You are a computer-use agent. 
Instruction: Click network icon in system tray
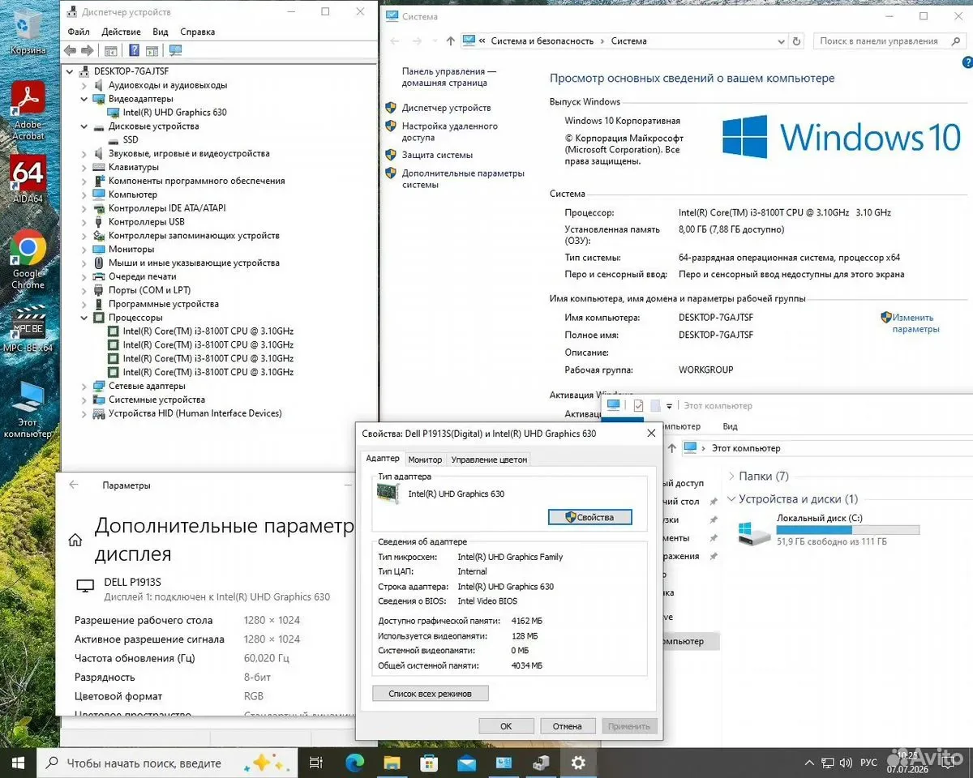pyautogui.click(x=827, y=763)
